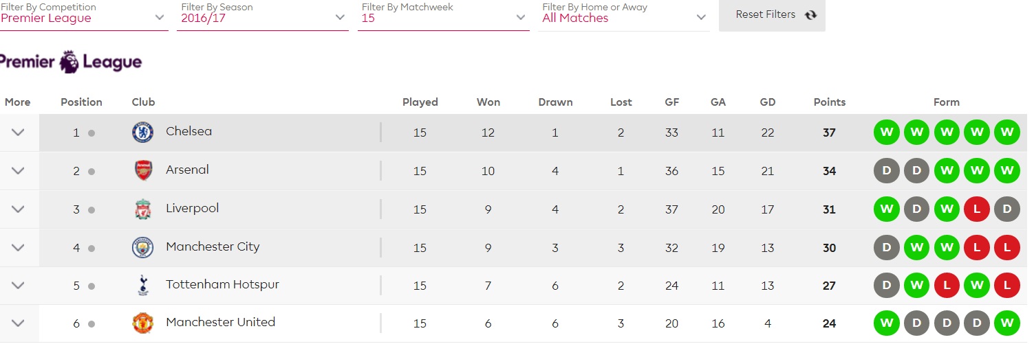Expand more details for Liverpool row
1034x344 pixels.
[x=19, y=209]
